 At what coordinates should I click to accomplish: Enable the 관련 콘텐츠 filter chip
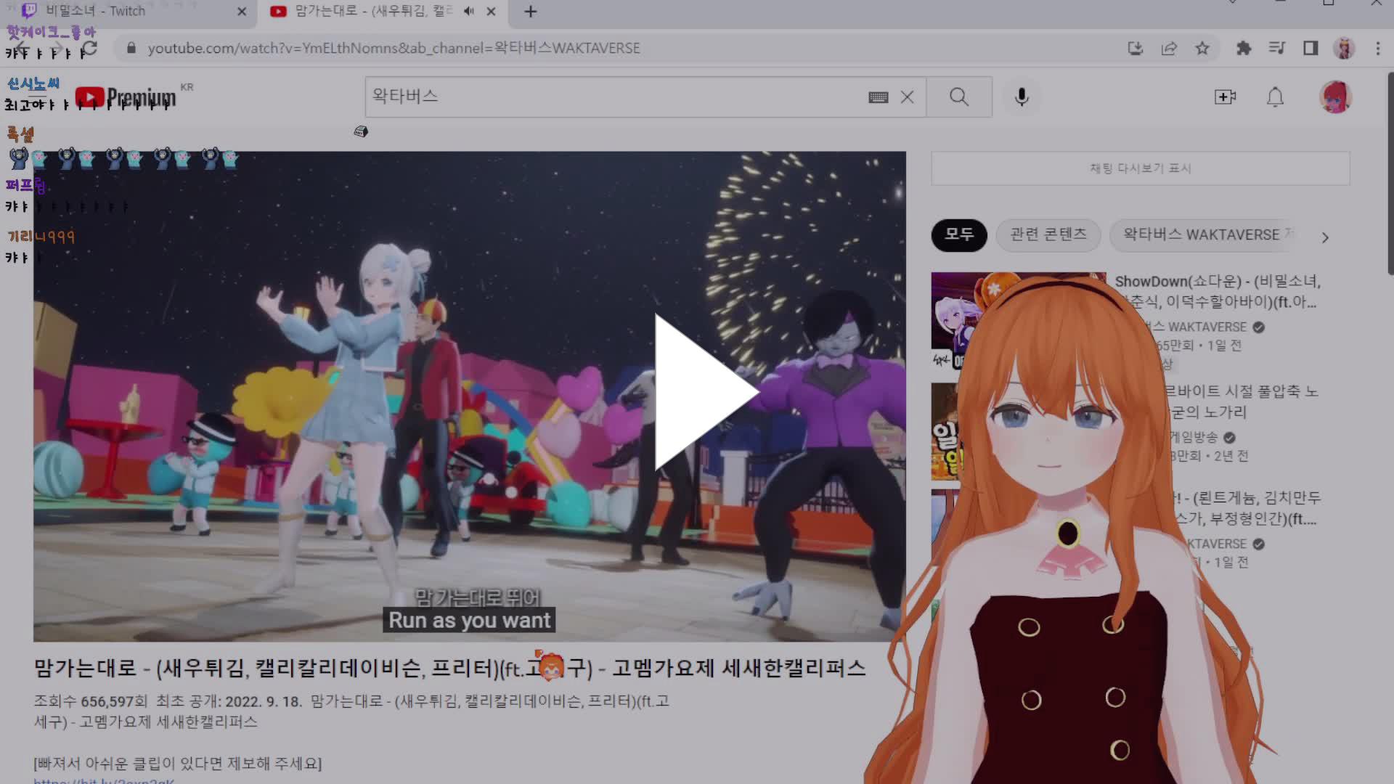pos(1048,234)
